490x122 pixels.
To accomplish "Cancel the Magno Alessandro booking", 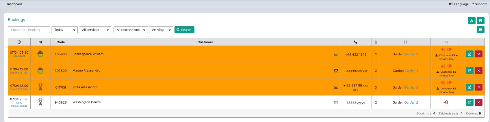I will pos(478,71).
